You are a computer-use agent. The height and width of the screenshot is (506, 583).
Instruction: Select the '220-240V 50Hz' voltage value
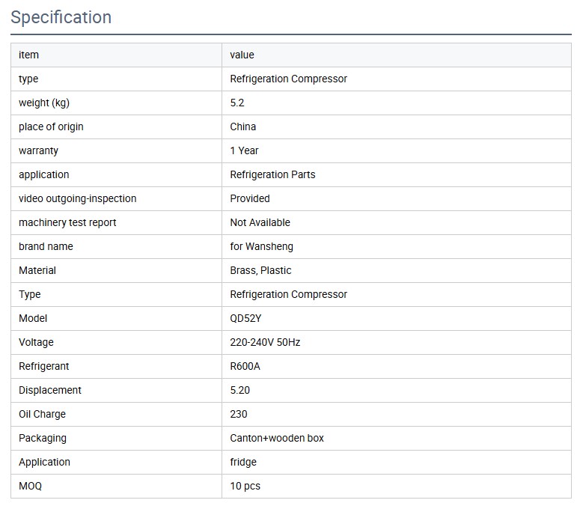click(265, 342)
